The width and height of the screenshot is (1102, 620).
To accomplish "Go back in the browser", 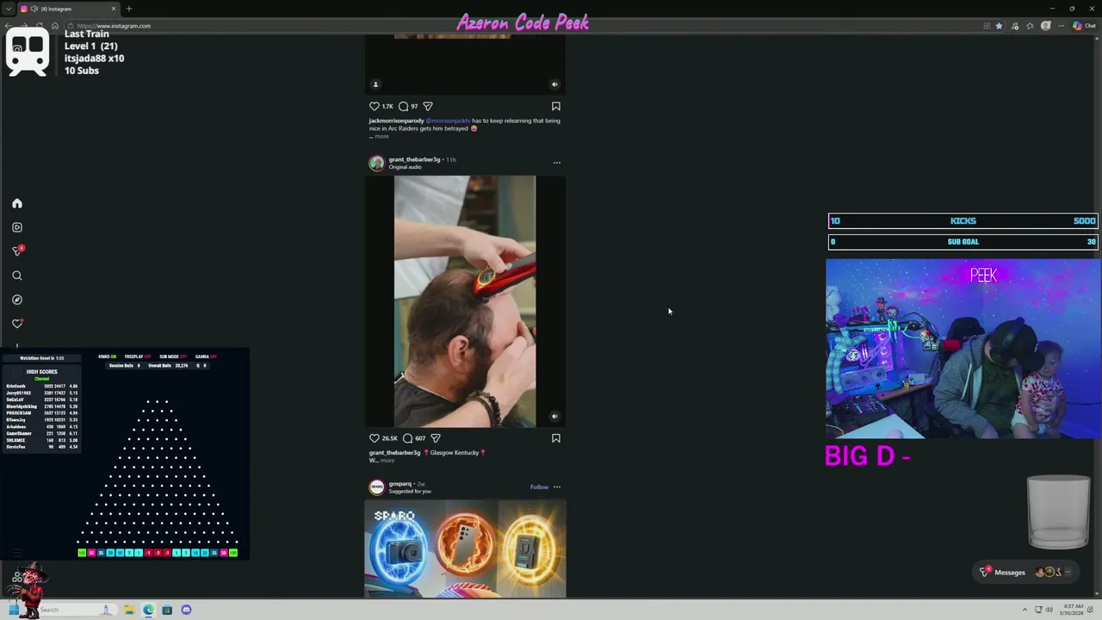I will (9, 26).
